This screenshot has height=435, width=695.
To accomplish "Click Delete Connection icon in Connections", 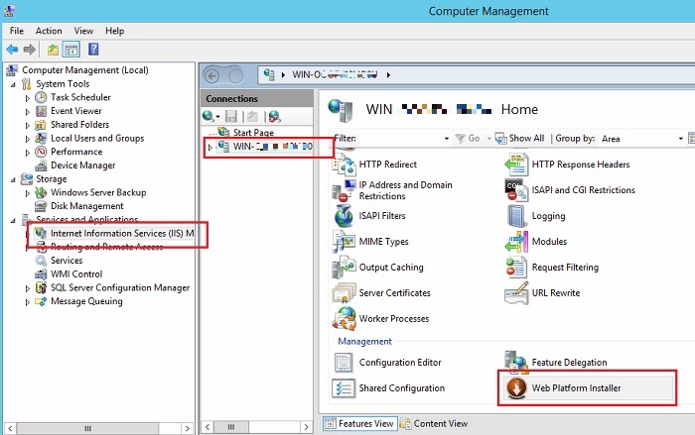I will [274, 116].
